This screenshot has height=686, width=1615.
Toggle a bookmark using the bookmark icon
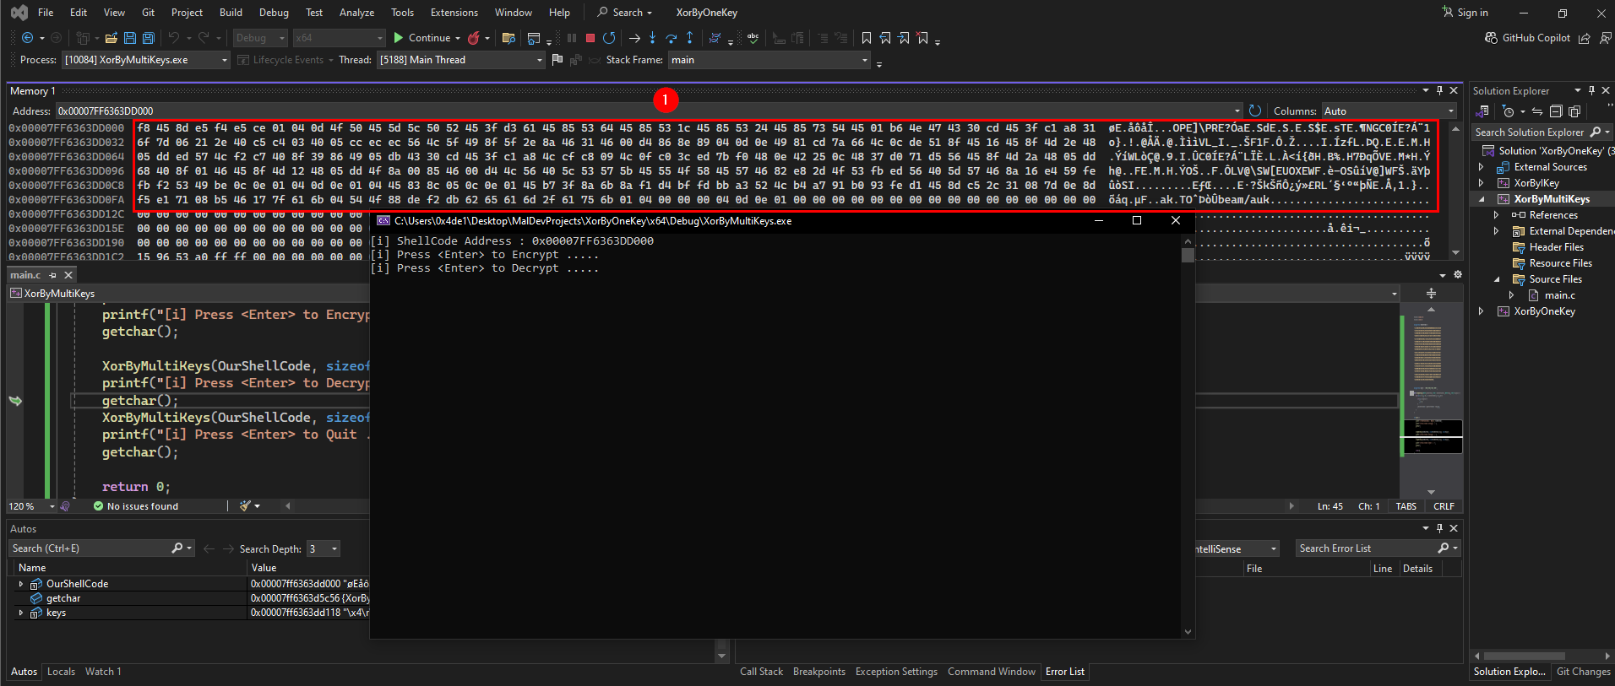coord(866,38)
